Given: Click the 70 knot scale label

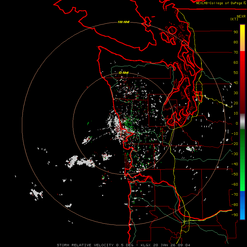Looking at the screenshot, I should click(x=236, y=52).
